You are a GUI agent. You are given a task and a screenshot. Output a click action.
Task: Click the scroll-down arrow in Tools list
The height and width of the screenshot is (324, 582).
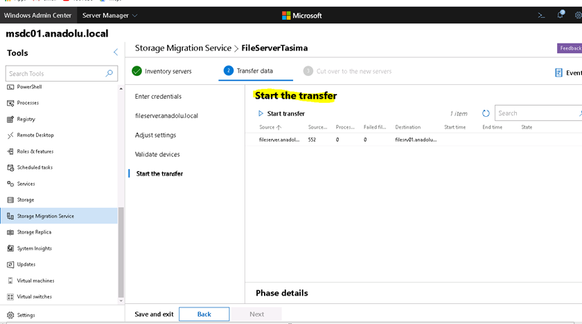click(121, 301)
